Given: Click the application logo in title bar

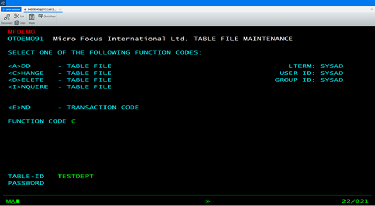Looking at the screenshot, I should pyautogui.click(x=3, y=3).
